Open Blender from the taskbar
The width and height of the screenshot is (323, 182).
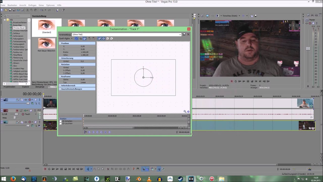coord(139,179)
